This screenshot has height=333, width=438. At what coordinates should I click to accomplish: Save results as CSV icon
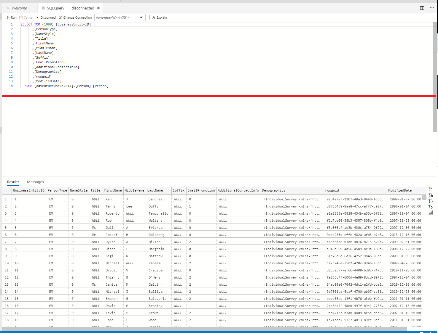[x=431, y=189]
